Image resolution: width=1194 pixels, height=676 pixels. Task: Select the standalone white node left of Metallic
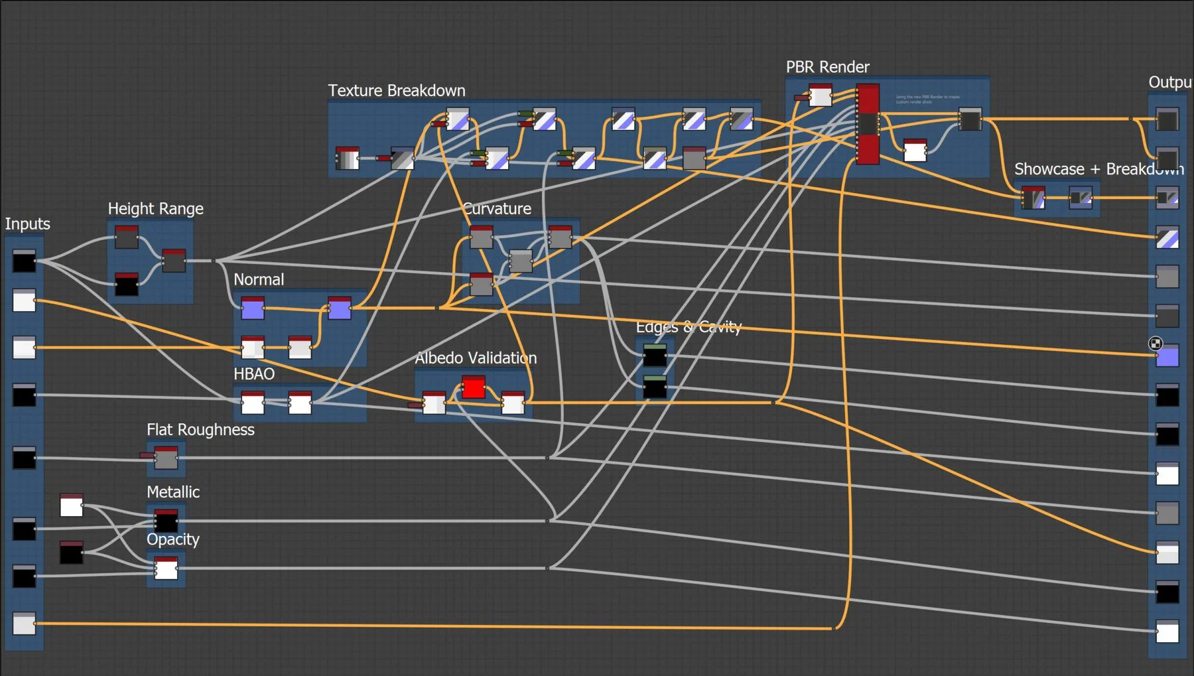click(x=72, y=505)
